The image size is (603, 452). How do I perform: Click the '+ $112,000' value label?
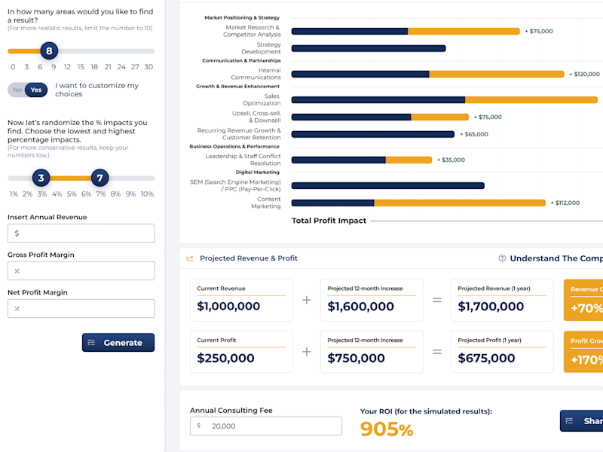click(x=565, y=203)
